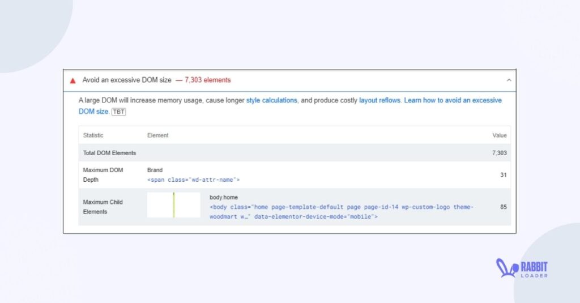The width and height of the screenshot is (580, 303).
Task: Click the Rabbit Loader logo
Action: (522, 268)
